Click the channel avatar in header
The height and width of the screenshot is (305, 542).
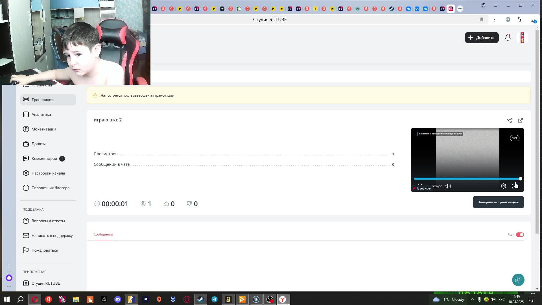[522, 38]
